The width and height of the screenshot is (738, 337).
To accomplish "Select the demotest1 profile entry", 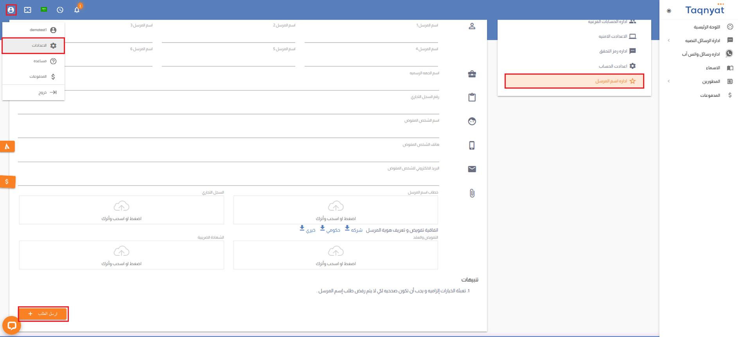I will [34, 30].
